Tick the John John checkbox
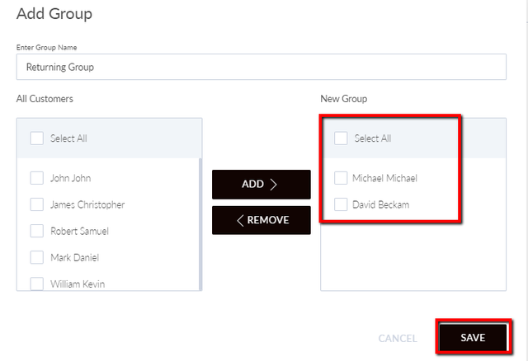Image resolution: width=528 pixels, height=361 pixels. [x=36, y=178]
